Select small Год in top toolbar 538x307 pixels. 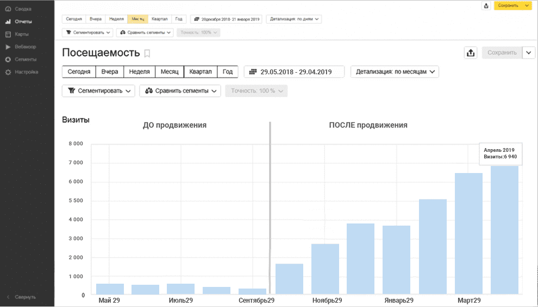coord(179,19)
